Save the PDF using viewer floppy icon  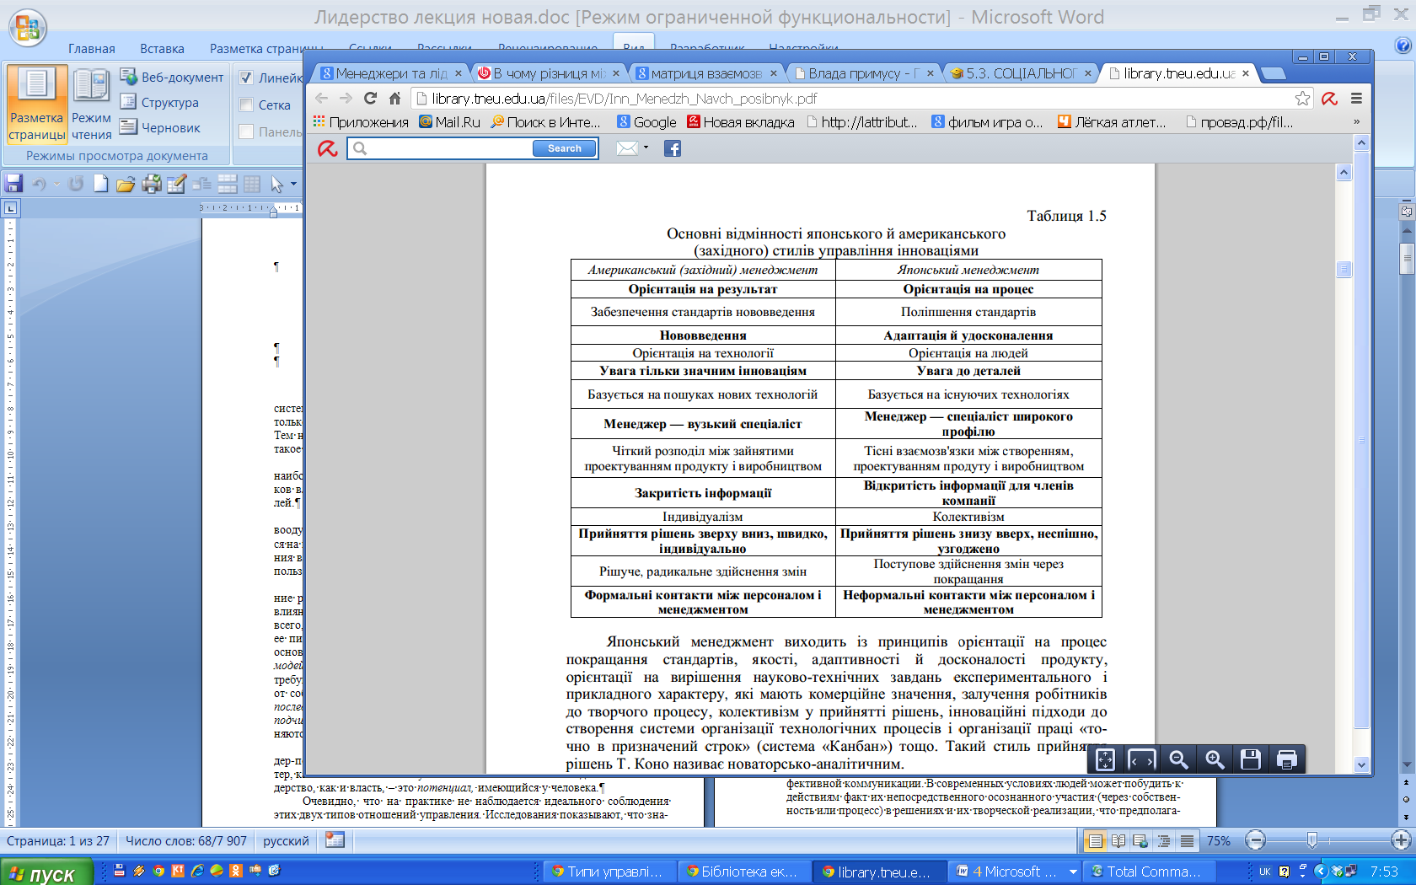[x=1251, y=759]
